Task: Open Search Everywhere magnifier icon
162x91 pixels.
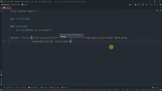Action: click(155, 5)
